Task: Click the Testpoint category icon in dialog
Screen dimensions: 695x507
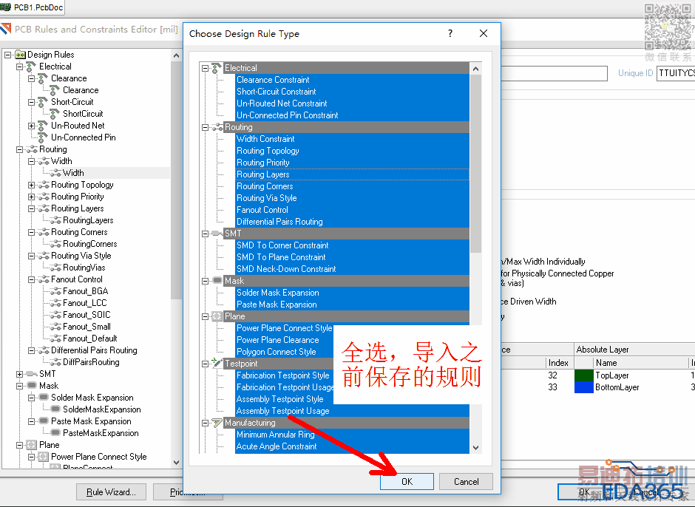Action: [x=217, y=364]
